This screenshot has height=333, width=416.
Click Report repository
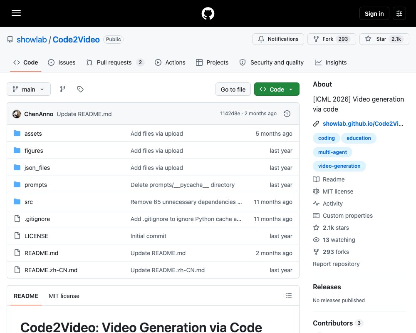pos(336,264)
